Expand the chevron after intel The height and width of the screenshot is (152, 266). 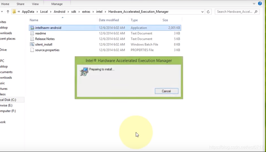click(x=105, y=12)
